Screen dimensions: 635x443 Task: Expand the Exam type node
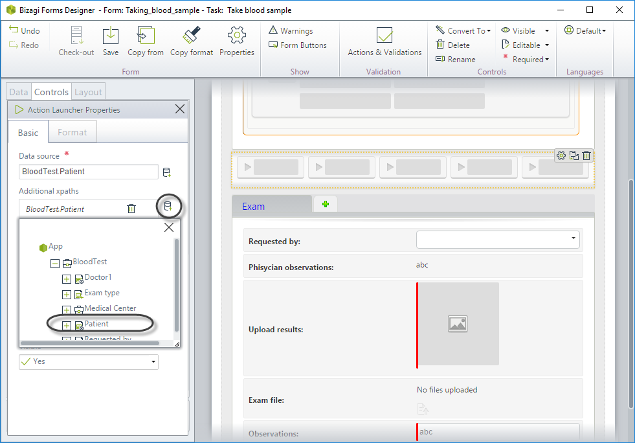(x=67, y=294)
